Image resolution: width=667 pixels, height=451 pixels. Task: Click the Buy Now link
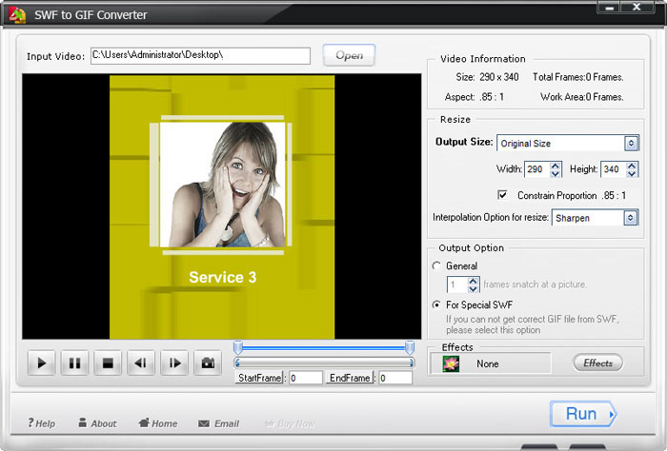point(290,423)
